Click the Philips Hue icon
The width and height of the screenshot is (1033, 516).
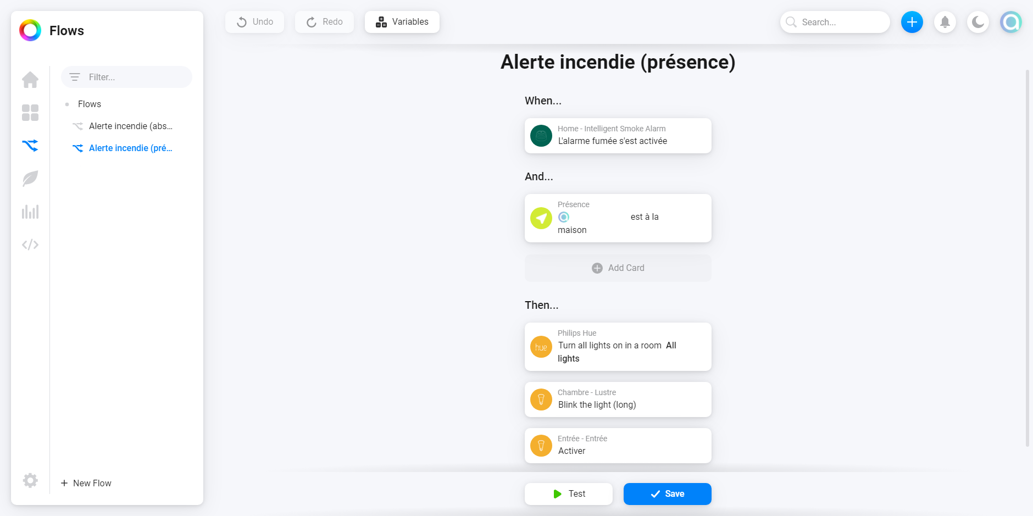pyautogui.click(x=541, y=347)
